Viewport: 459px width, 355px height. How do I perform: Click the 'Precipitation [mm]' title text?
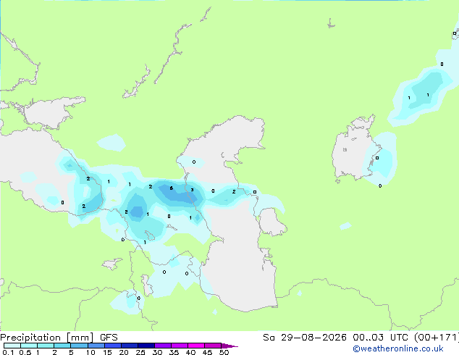[46, 338]
